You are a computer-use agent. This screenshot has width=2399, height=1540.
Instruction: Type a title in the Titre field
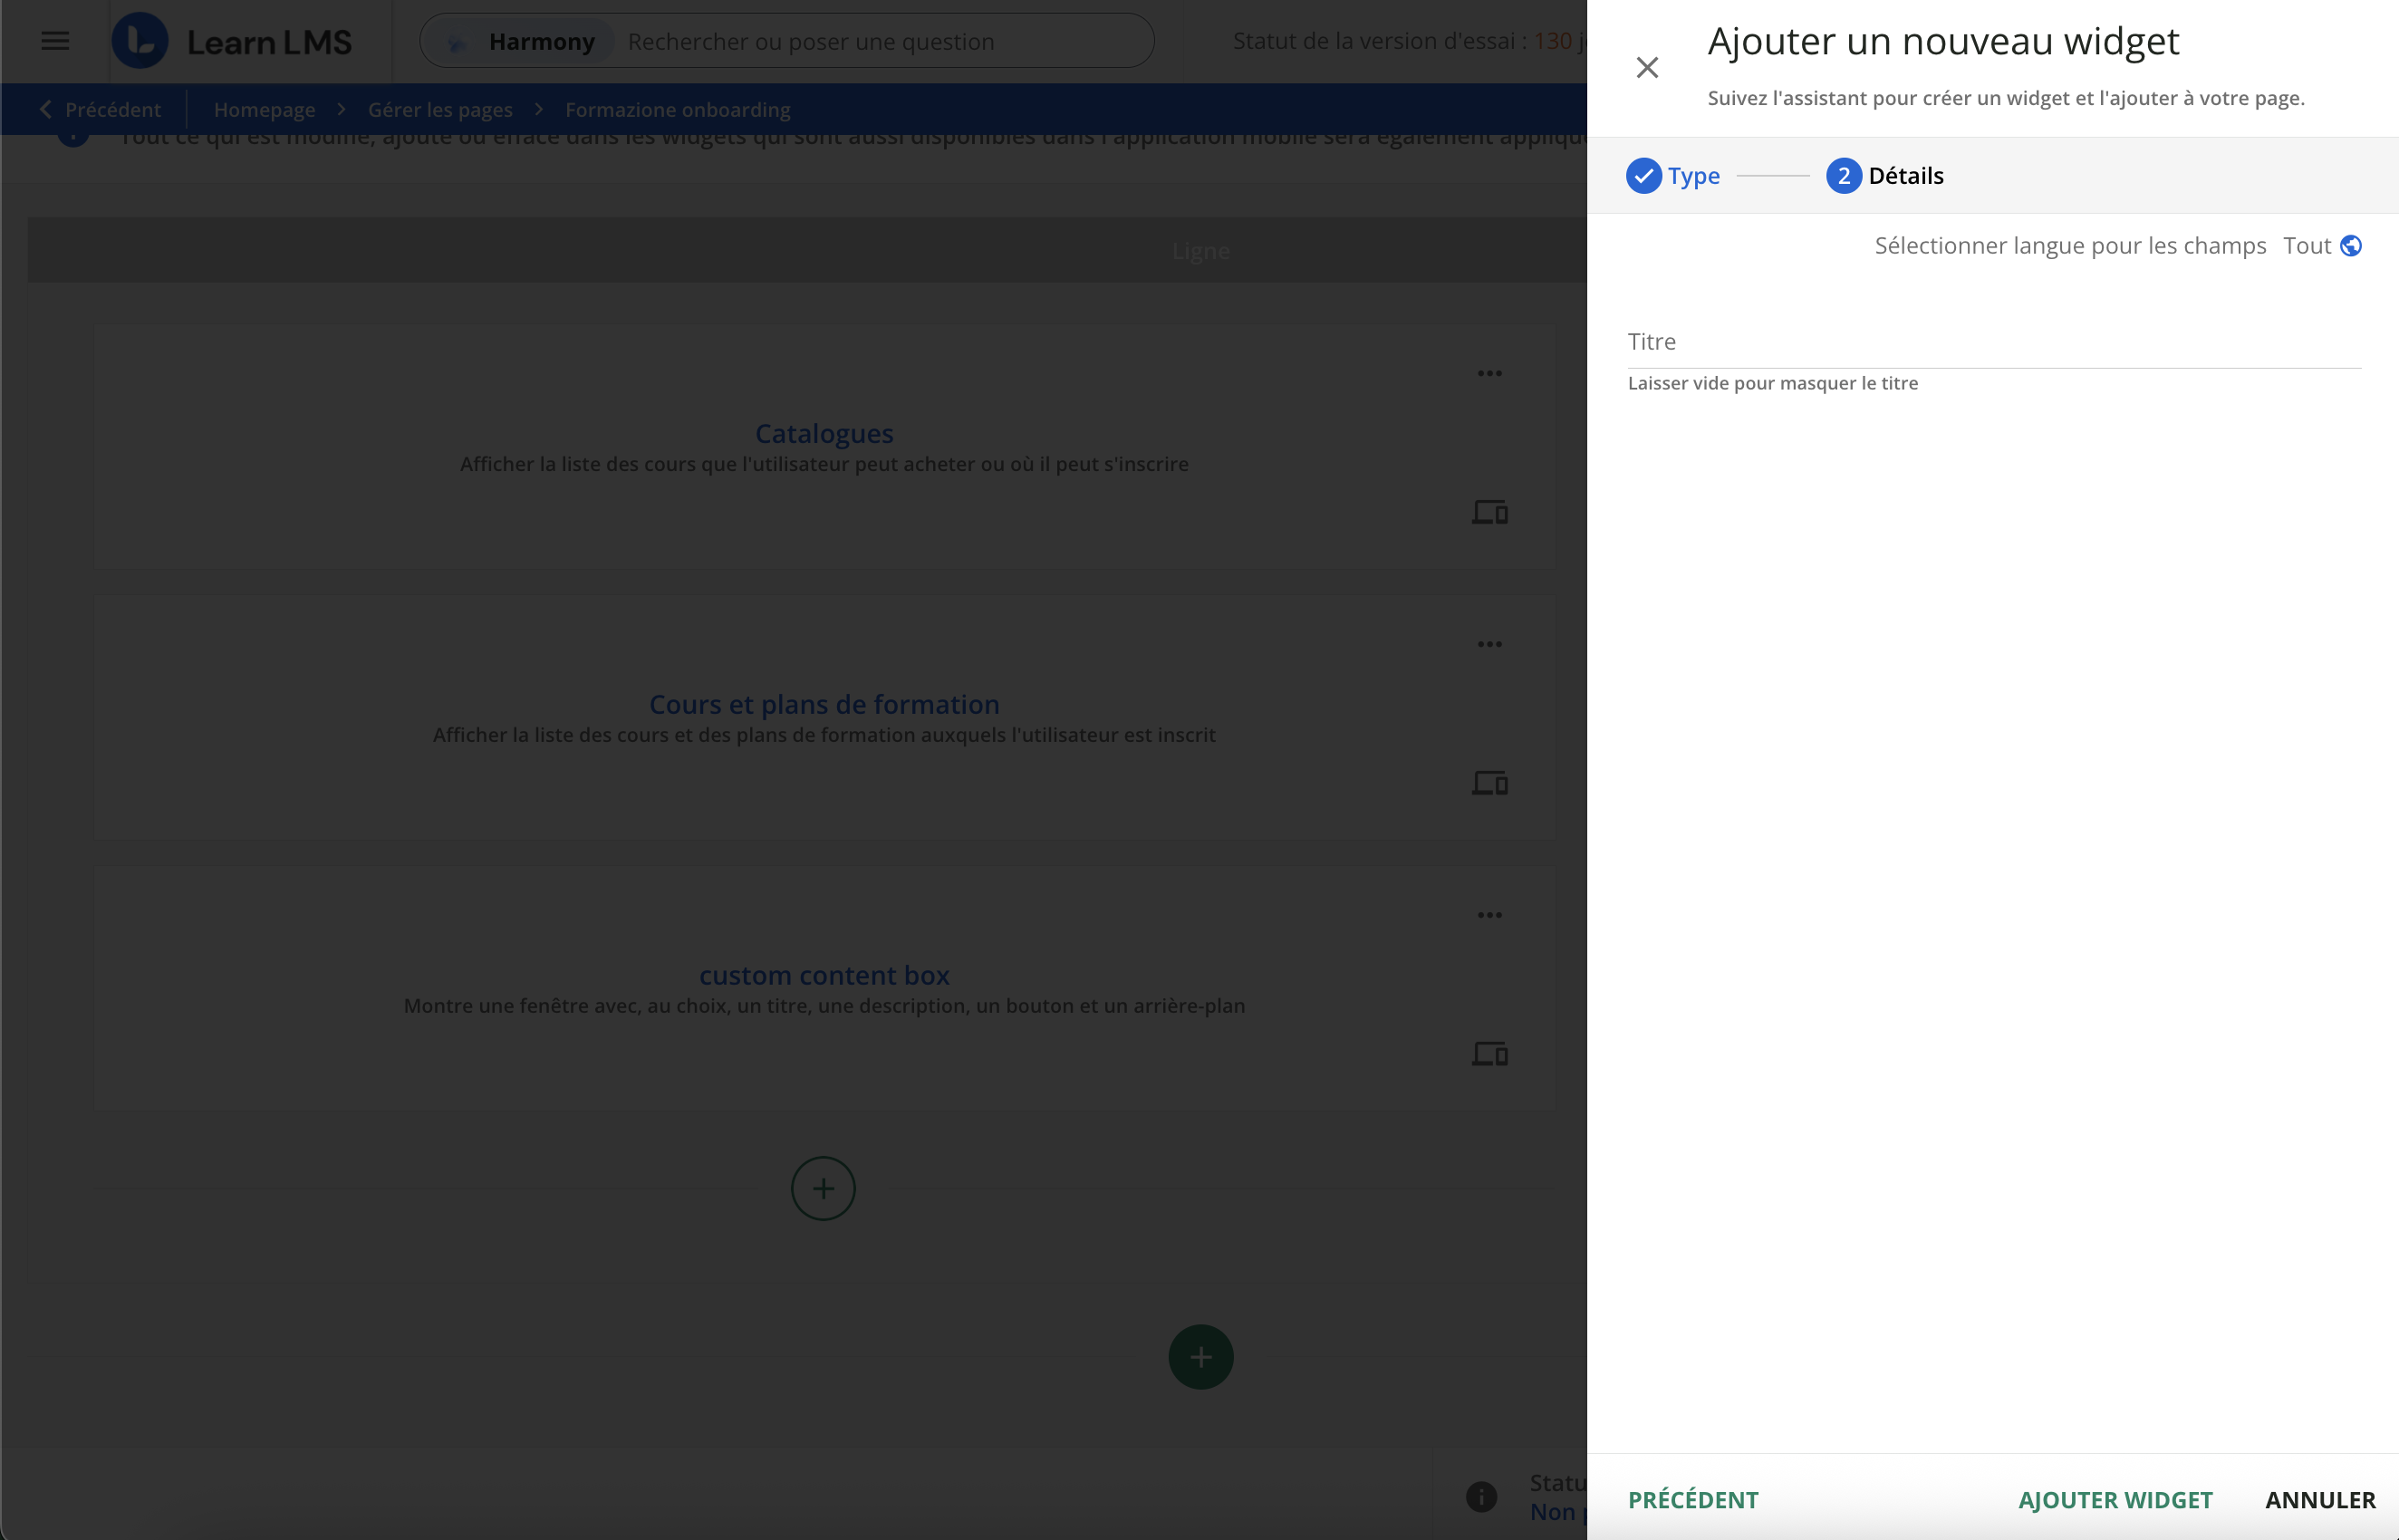1990,345
